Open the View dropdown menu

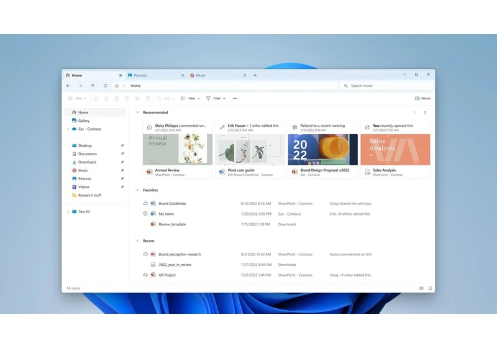191,98
